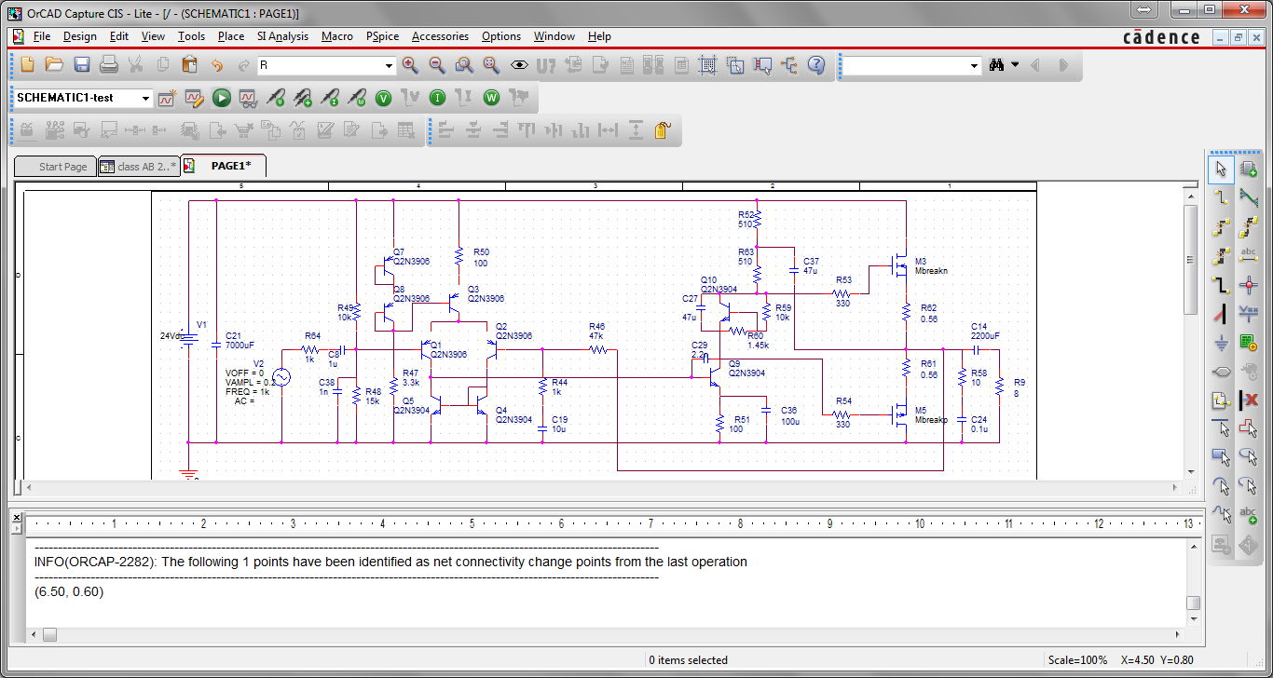Click the eye Fisheye view icon
Image resolution: width=1273 pixels, height=678 pixels.
[519, 65]
